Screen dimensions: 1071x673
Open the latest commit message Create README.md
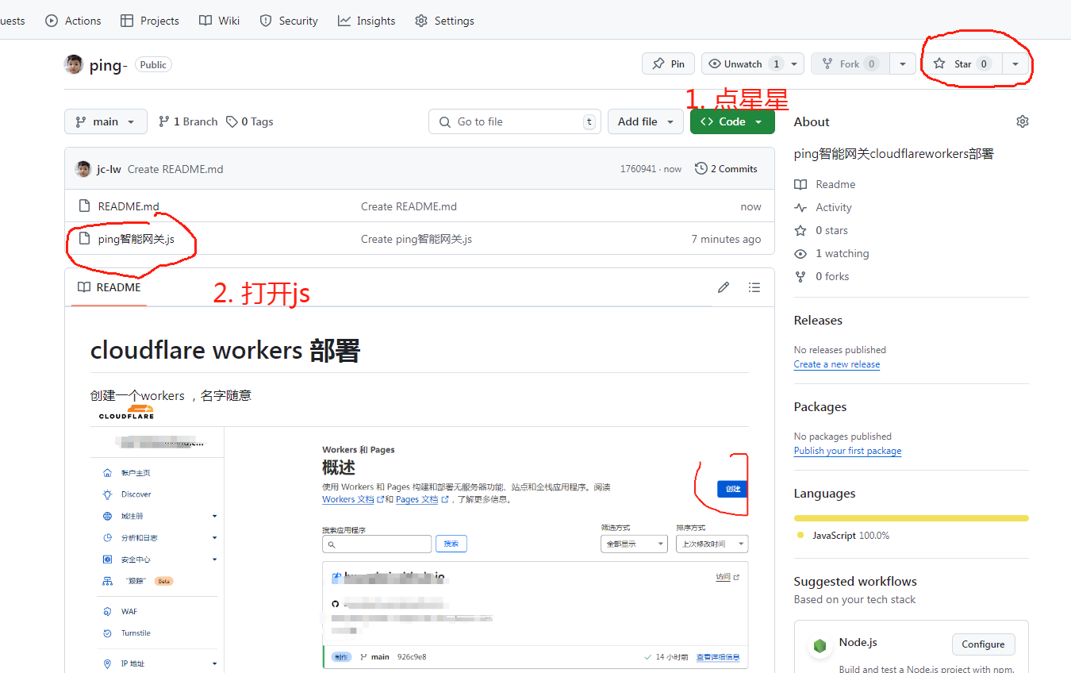pyautogui.click(x=175, y=169)
